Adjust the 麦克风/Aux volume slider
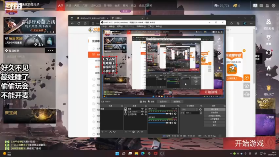This screenshot has width=279, height=157. click(x=158, y=114)
